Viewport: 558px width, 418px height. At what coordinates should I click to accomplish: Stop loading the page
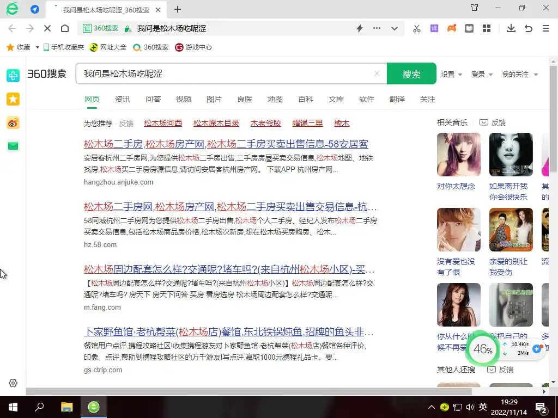(47, 28)
